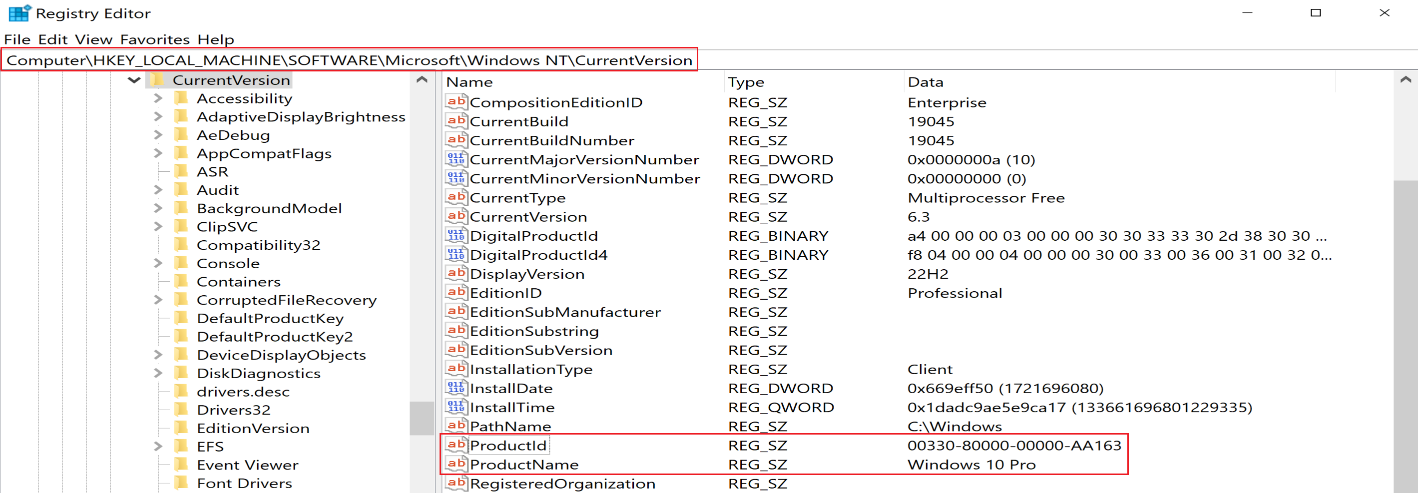This screenshot has height=493, width=1418.
Task: Click the Type column header
Action: click(x=746, y=82)
